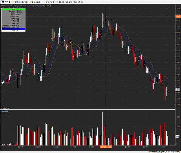Click the first blue-yellow chart toolbar icon
This screenshot has height=153, width=181.
[3, 2]
